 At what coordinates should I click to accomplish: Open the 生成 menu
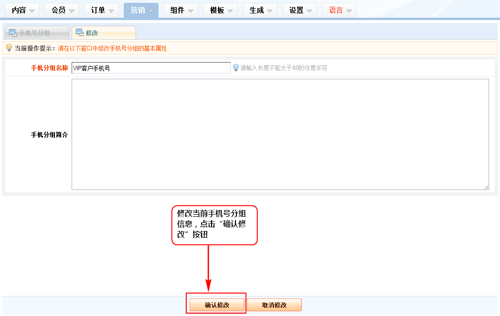click(x=260, y=10)
